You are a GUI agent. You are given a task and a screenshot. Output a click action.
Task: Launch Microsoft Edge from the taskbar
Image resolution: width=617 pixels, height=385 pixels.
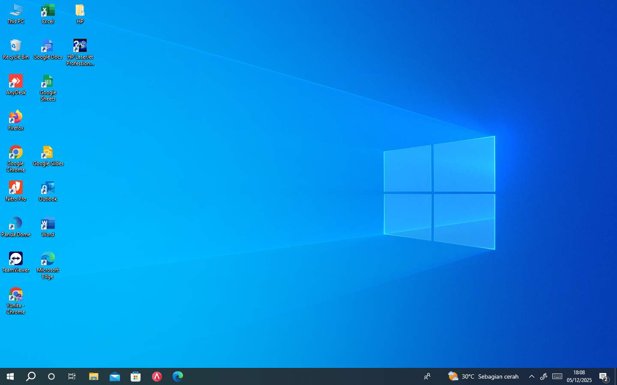(x=177, y=377)
